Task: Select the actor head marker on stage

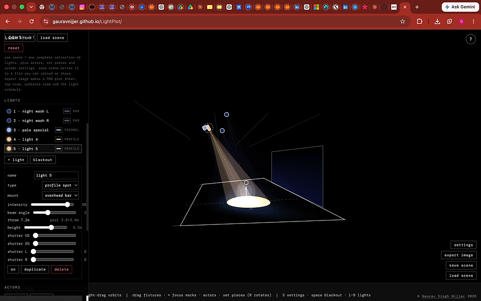Action: click(x=246, y=183)
